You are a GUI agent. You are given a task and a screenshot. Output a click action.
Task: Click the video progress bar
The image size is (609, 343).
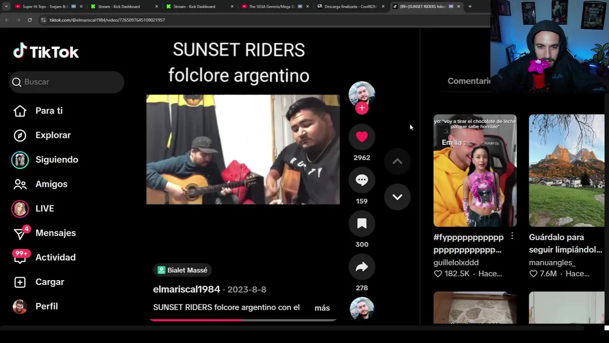(243, 320)
